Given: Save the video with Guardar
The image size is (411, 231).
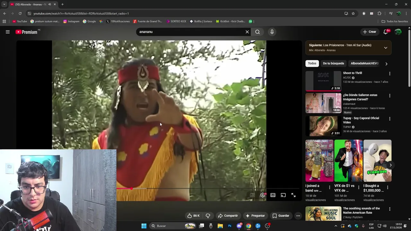Looking at the screenshot, I should tap(281, 216).
